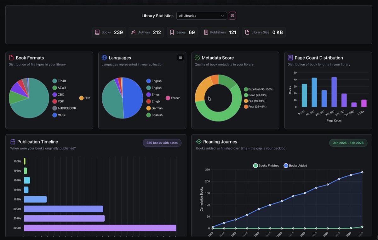Open the All Libraries dropdown

click(201, 16)
